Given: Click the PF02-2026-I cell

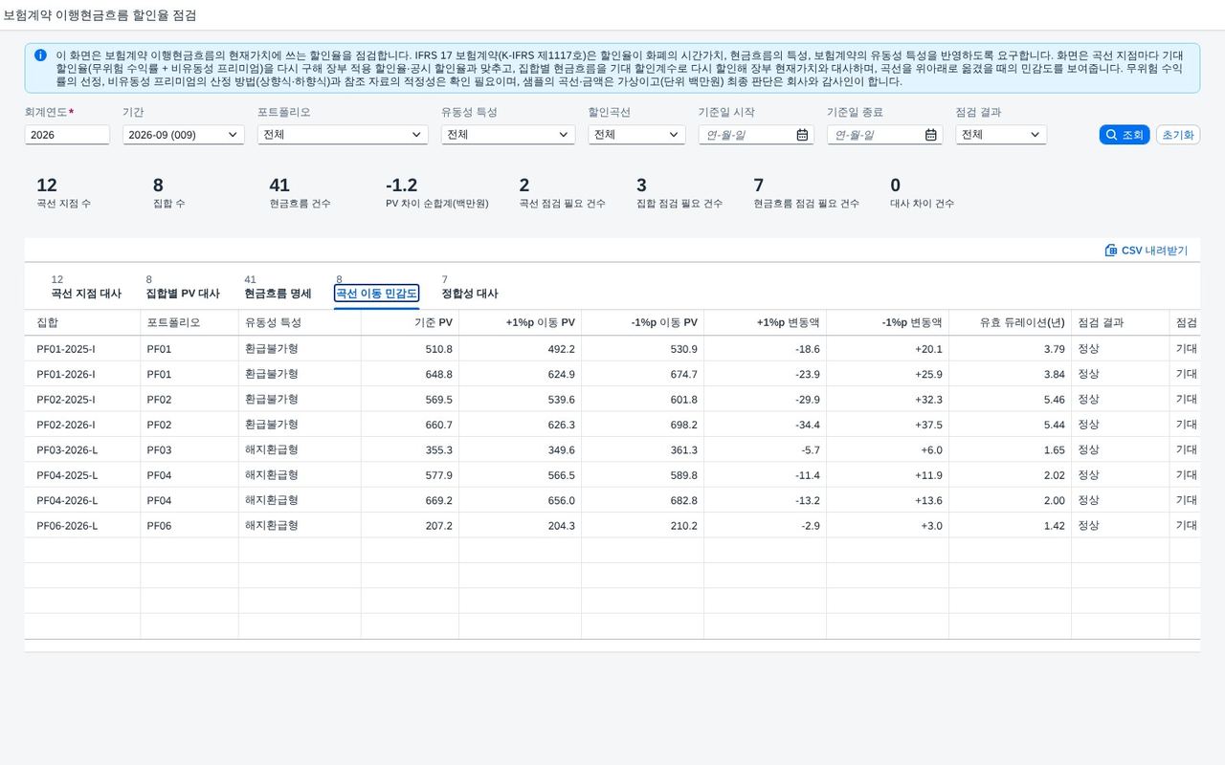Looking at the screenshot, I should (x=82, y=425).
